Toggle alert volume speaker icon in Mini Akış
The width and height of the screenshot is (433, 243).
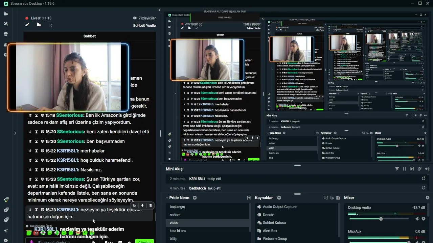[427, 169]
